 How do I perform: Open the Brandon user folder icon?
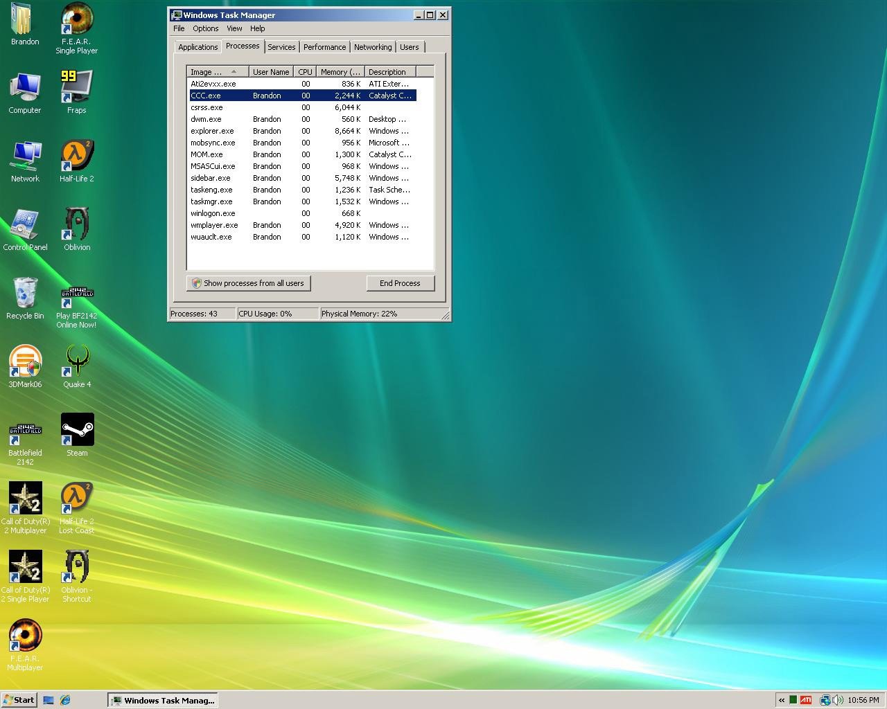coord(25,24)
